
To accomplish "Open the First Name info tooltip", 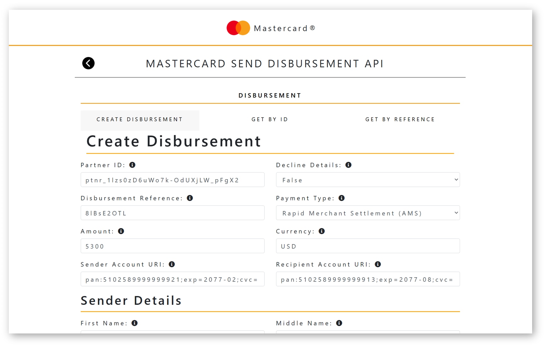I will pyautogui.click(x=135, y=323).
